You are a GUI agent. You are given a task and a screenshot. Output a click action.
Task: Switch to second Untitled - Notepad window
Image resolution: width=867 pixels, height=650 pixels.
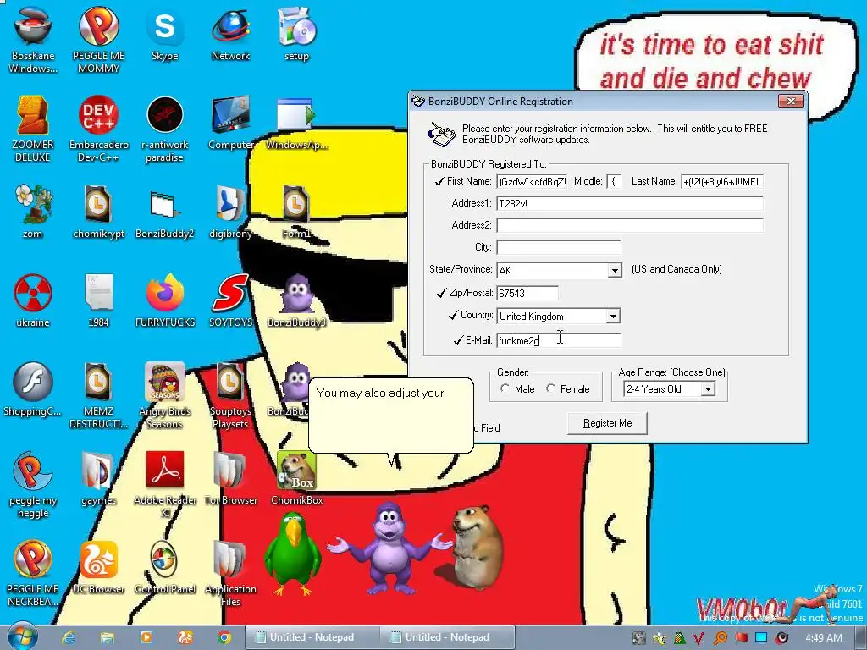tap(447, 637)
